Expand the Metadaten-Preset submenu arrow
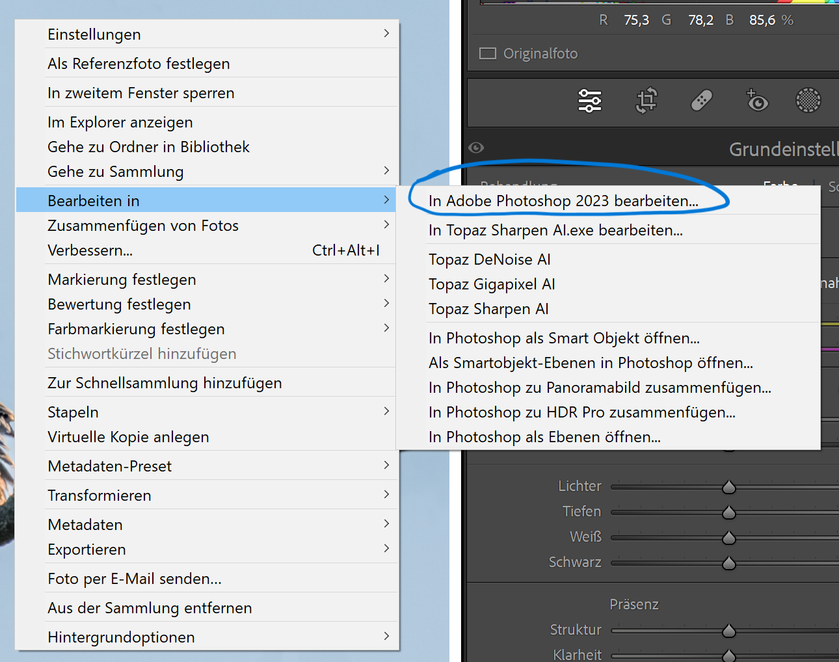This screenshot has height=662, width=839. [x=386, y=465]
